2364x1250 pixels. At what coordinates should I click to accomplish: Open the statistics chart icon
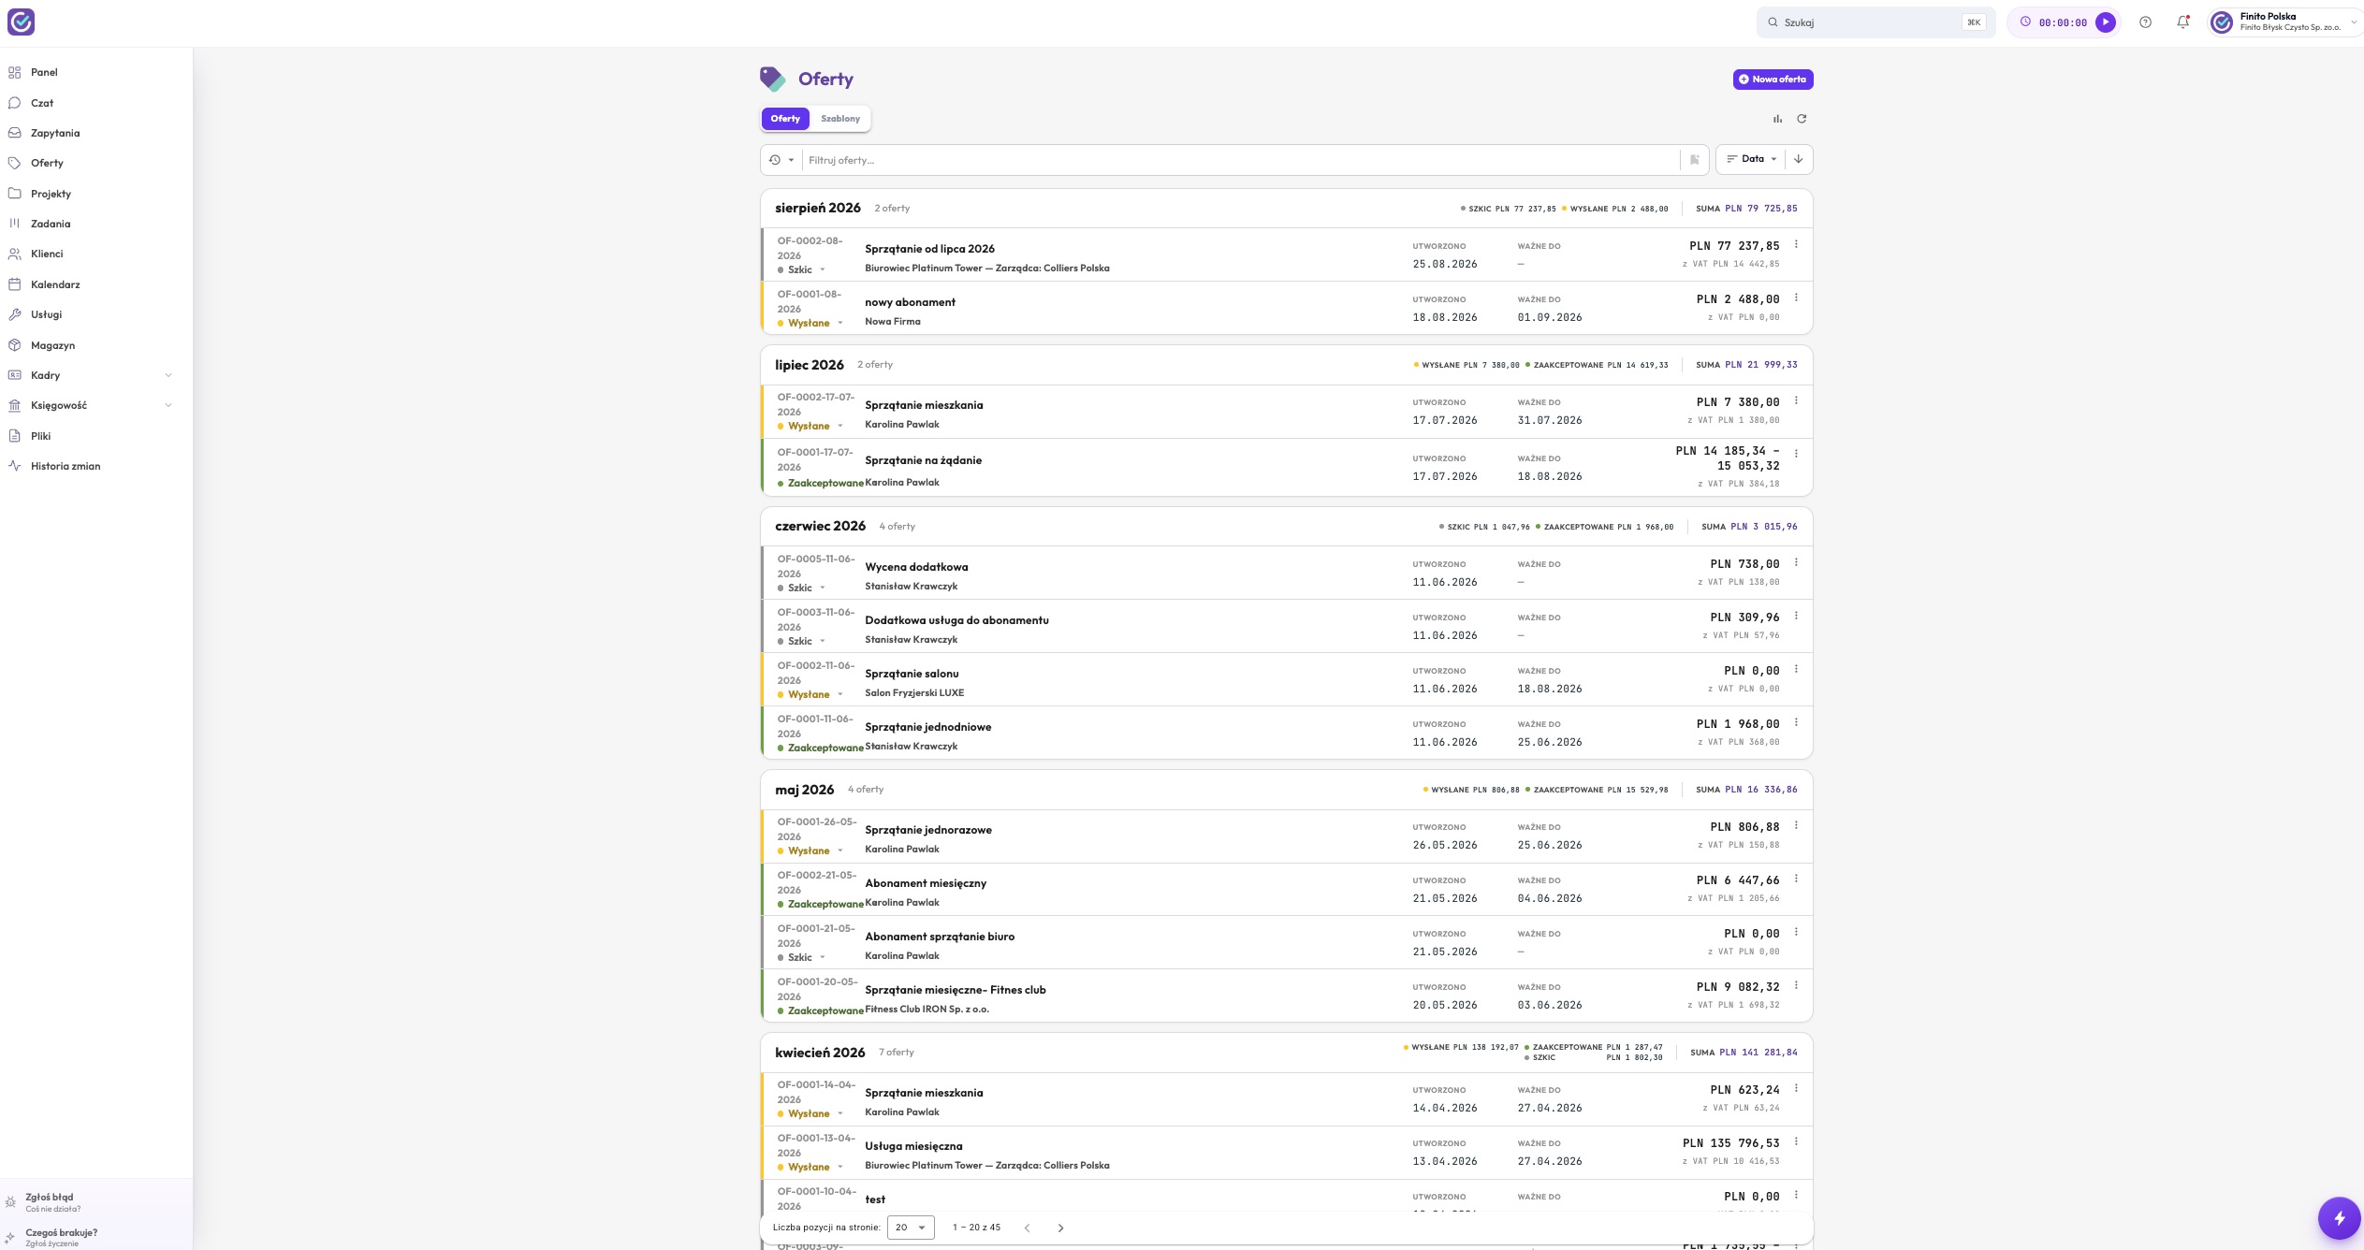tap(1777, 119)
